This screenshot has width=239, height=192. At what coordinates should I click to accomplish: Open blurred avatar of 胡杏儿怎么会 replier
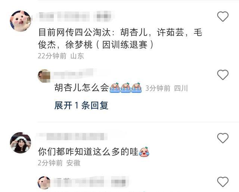click(44, 76)
